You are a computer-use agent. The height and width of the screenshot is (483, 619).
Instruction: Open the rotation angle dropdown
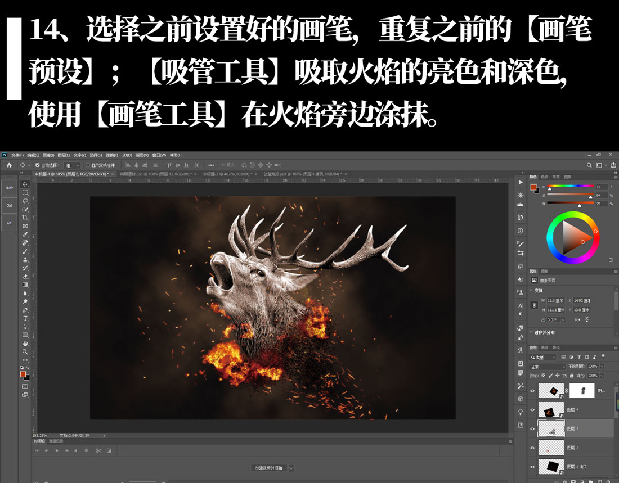(x=563, y=319)
